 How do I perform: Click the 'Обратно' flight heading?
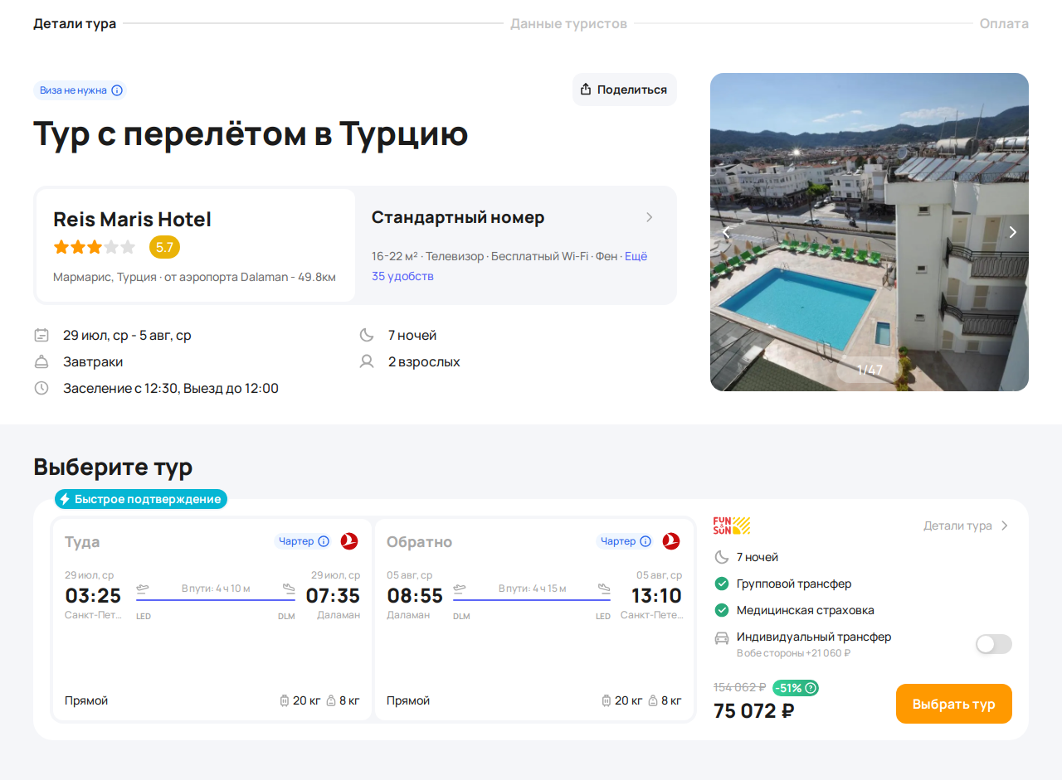pyautogui.click(x=419, y=542)
